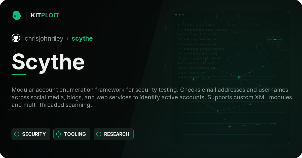
Task: Click the "security posture indexed" terminal line
Action: click(x=198, y=58)
